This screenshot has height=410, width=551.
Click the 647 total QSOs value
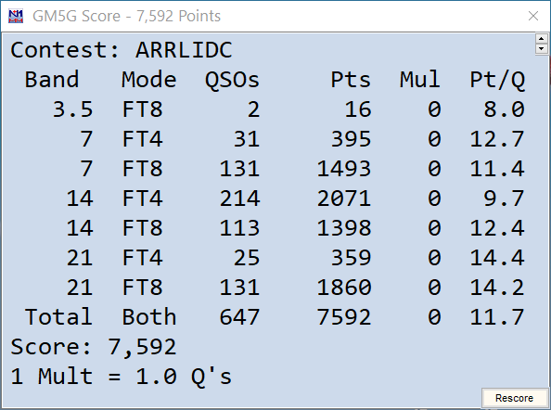point(239,317)
